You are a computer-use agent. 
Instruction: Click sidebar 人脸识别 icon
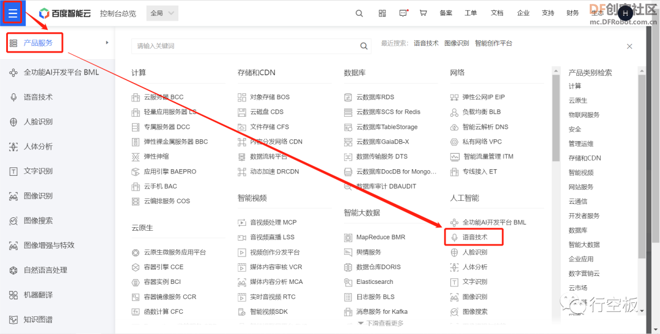tap(13, 122)
